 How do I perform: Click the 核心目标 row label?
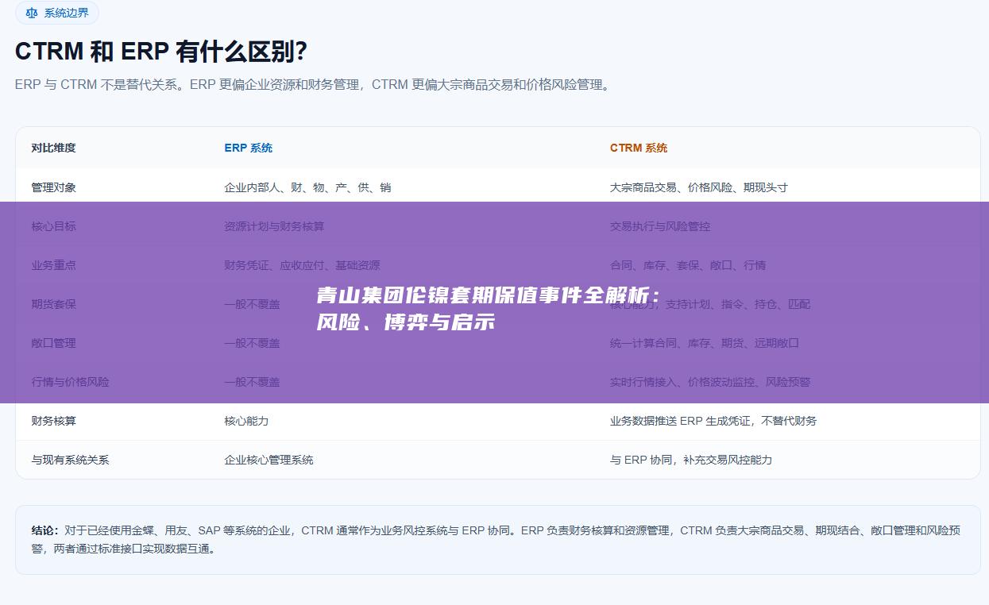[x=54, y=226]
